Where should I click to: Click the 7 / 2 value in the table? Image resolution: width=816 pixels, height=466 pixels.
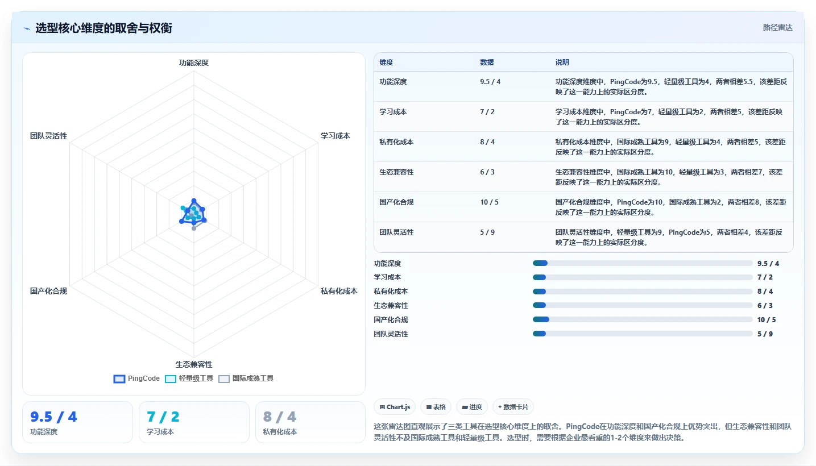487,112
